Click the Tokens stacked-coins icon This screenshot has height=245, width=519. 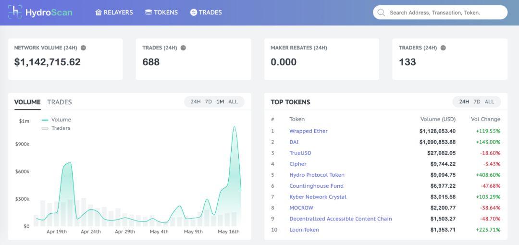pos(148,12)
